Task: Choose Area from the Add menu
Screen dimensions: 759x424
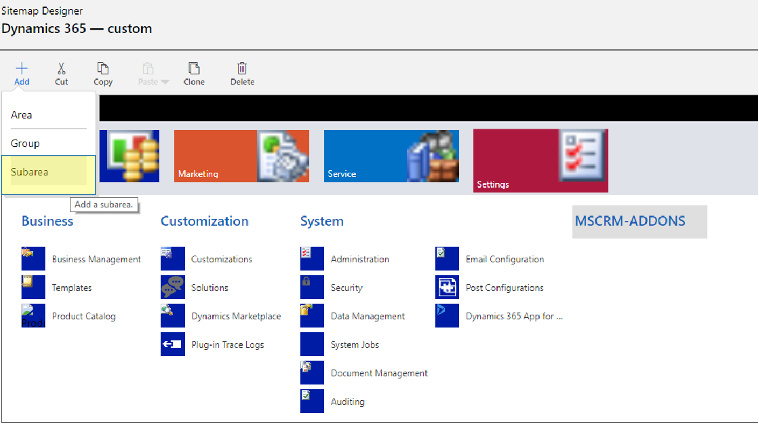Action: point(48,115)
